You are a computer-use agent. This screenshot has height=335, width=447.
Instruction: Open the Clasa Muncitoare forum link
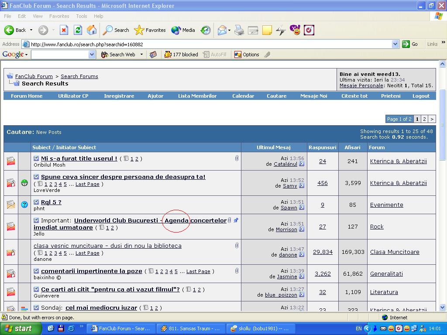coord(395,252)
